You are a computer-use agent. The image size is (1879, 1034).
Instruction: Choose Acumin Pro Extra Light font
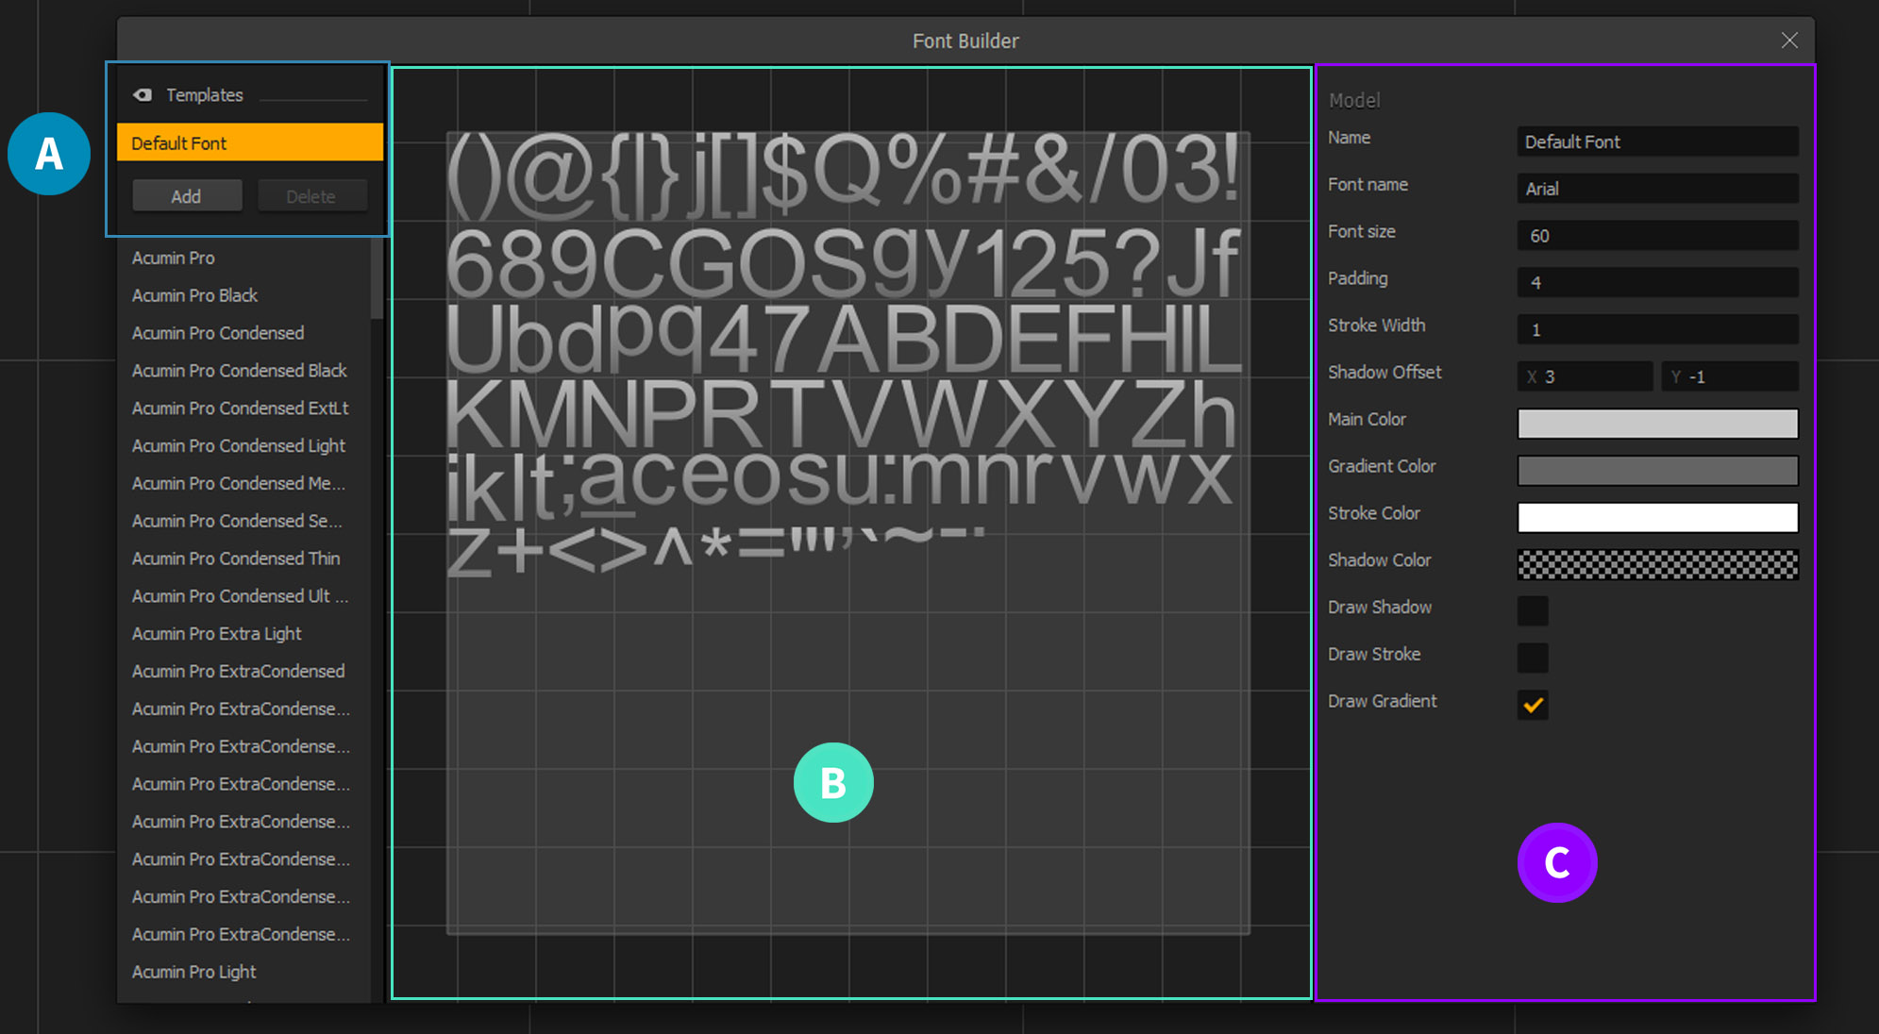tap(217, 634)
